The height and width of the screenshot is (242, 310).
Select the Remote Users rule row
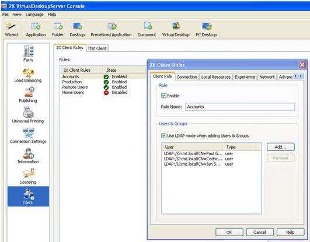(103, 87)
